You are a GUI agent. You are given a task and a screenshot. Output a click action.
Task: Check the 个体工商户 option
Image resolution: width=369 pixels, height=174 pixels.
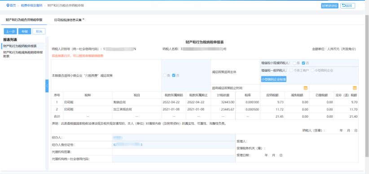pos(291,70)
